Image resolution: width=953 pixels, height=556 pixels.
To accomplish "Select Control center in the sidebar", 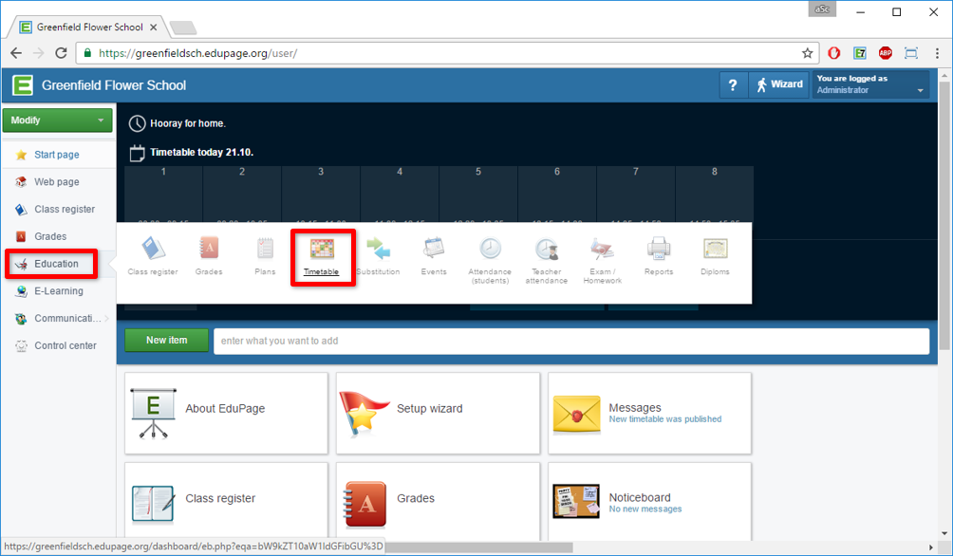I will (65, 345).
